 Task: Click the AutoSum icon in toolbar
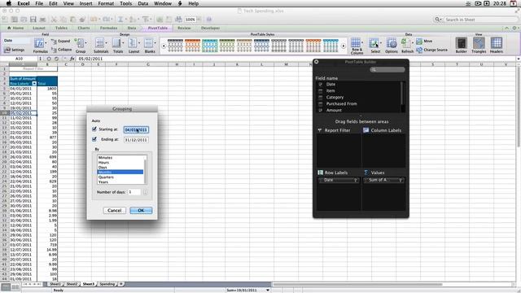pyautogui.click(x=120, y=20)
